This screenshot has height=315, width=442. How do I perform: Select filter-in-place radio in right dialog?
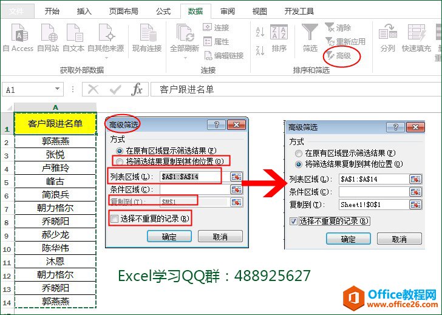click(x=299, y=154)
